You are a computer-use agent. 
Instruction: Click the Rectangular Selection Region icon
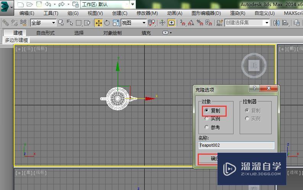point(79,23)
